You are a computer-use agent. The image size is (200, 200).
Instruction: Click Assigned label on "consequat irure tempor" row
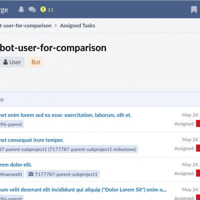coord(184,148)
